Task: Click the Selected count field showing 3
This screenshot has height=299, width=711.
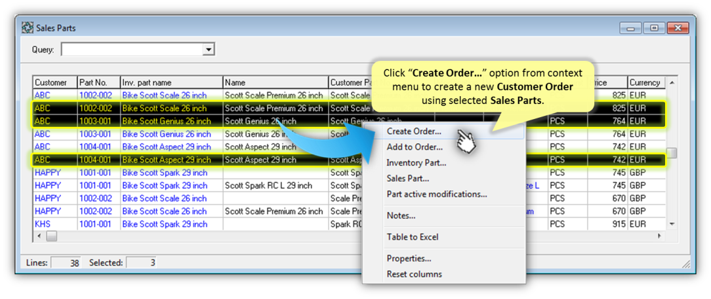Action: pos(141,262)
